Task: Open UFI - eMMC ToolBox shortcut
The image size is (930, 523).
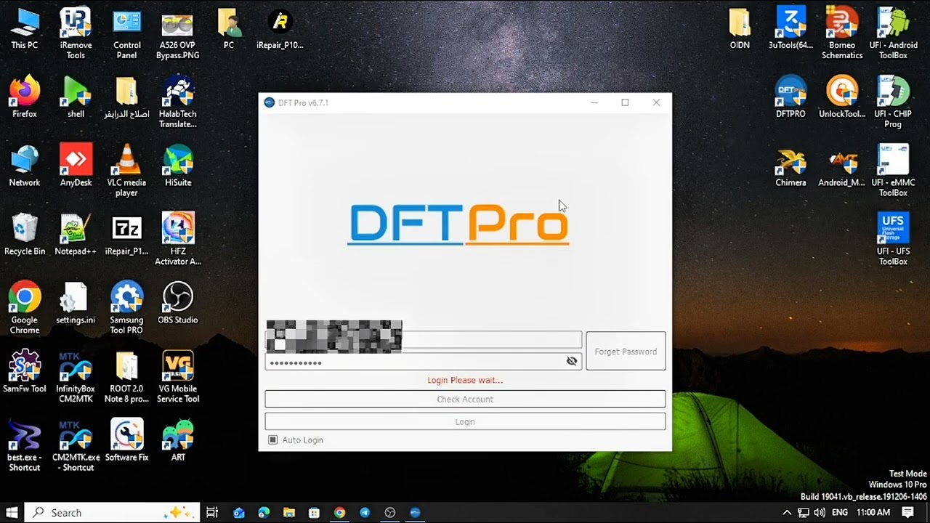Action: (893, 171)
